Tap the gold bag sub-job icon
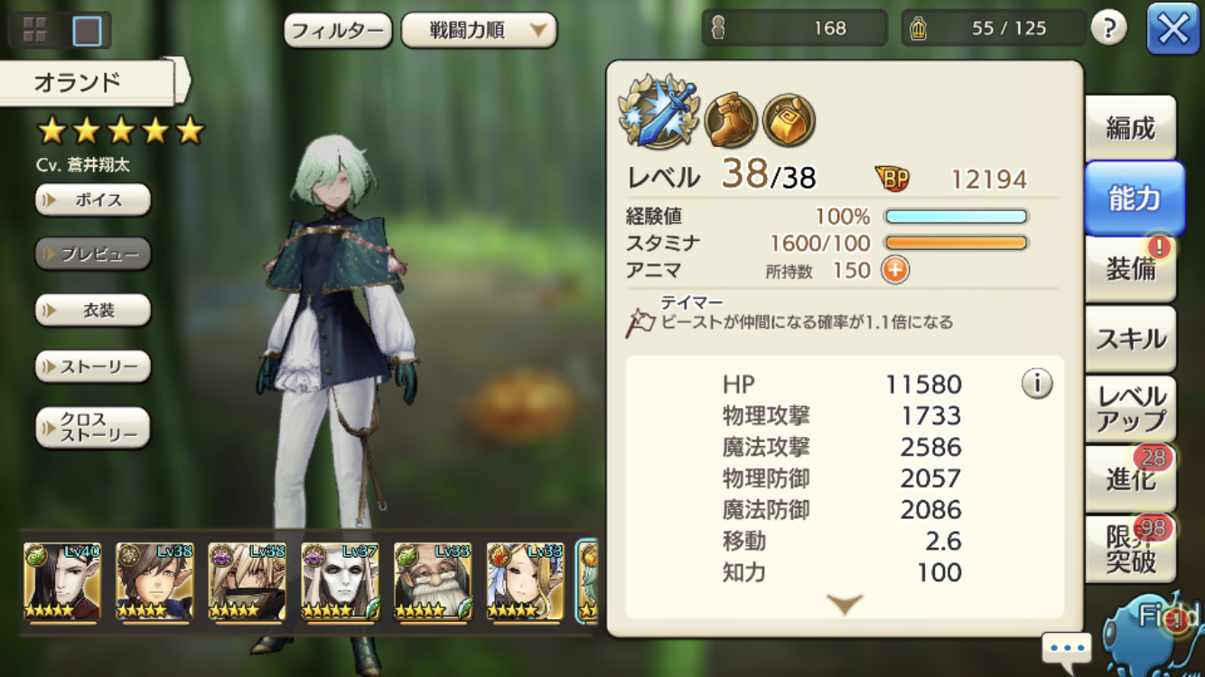 (x=789, y=120)
